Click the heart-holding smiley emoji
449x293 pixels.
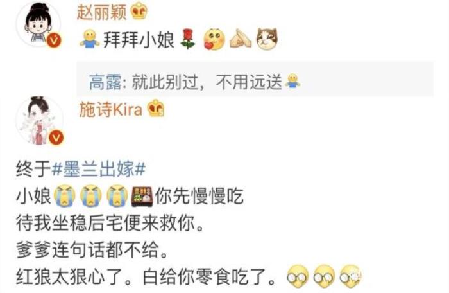click(214, 39)
